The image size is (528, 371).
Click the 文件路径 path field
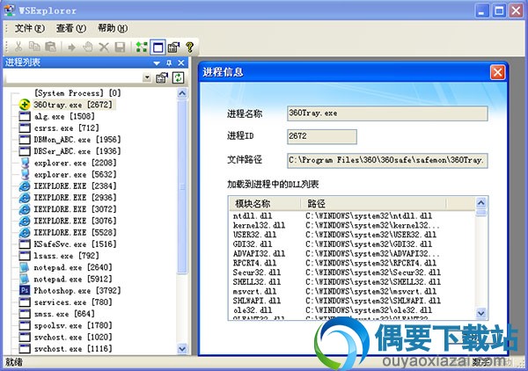click(x=387, y=160)
